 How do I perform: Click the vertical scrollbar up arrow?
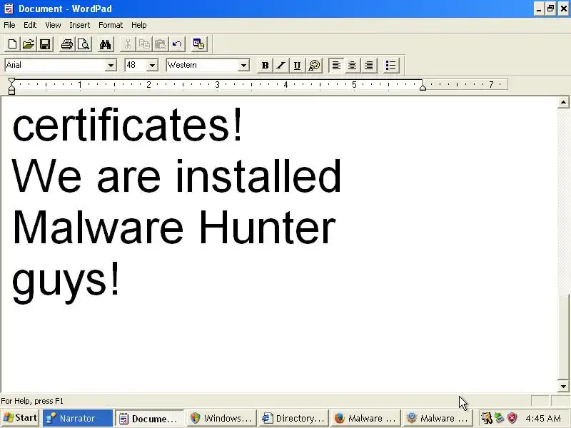click(x=563, y=103)
